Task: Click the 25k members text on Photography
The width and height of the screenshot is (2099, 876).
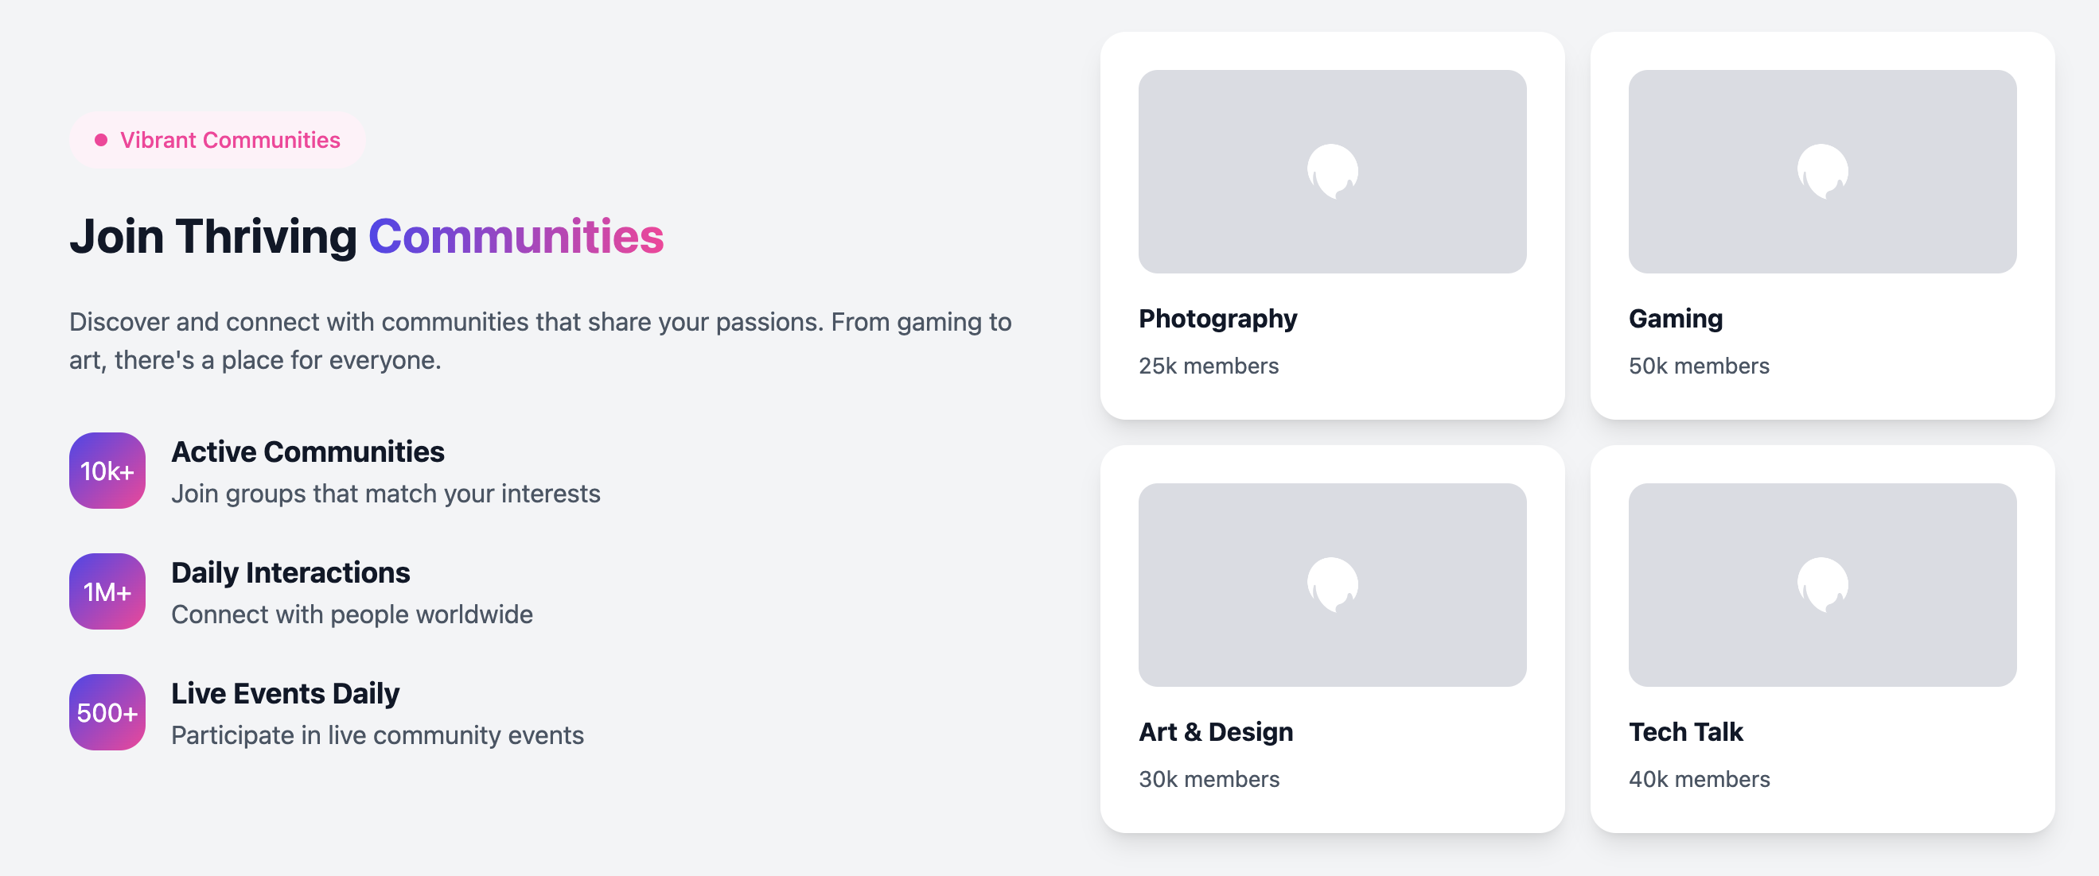Action: click(1209, 366)
